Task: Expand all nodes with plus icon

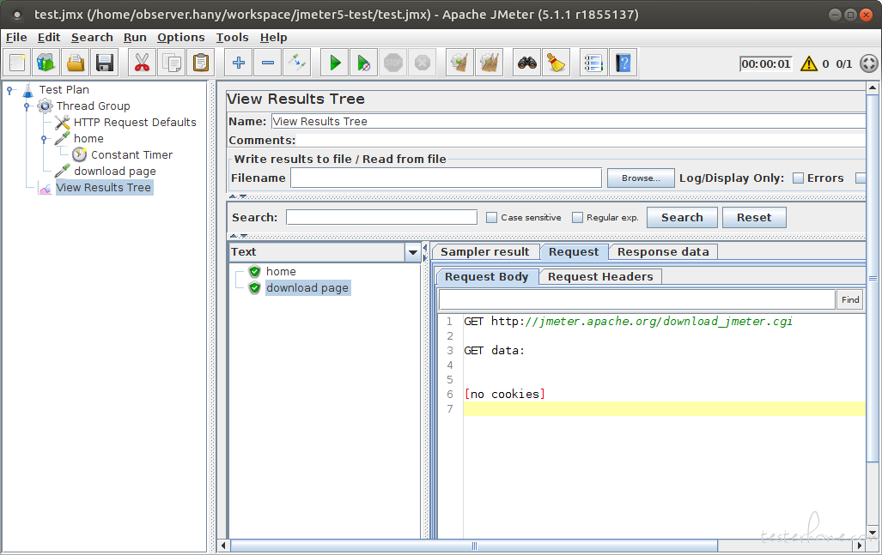Action: click(239, 63)
